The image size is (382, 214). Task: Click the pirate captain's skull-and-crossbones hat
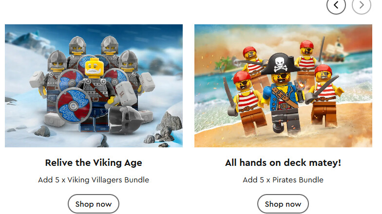click(x=281, y=64)
